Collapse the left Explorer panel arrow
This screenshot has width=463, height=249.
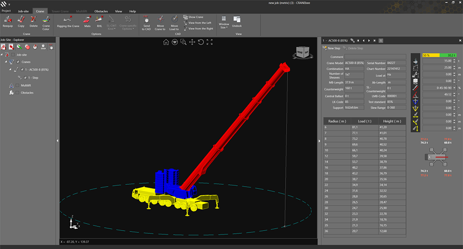(x=57, y=141)
